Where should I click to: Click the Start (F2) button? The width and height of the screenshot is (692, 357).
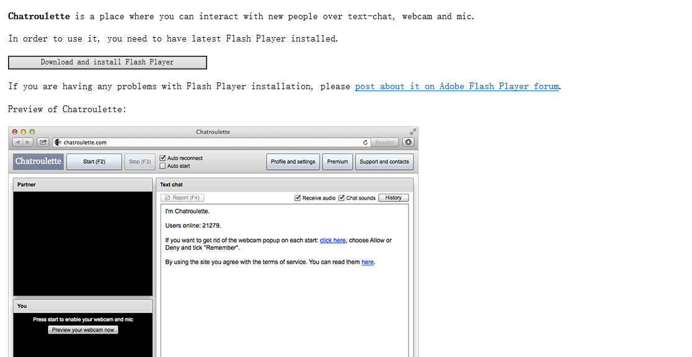94,162
